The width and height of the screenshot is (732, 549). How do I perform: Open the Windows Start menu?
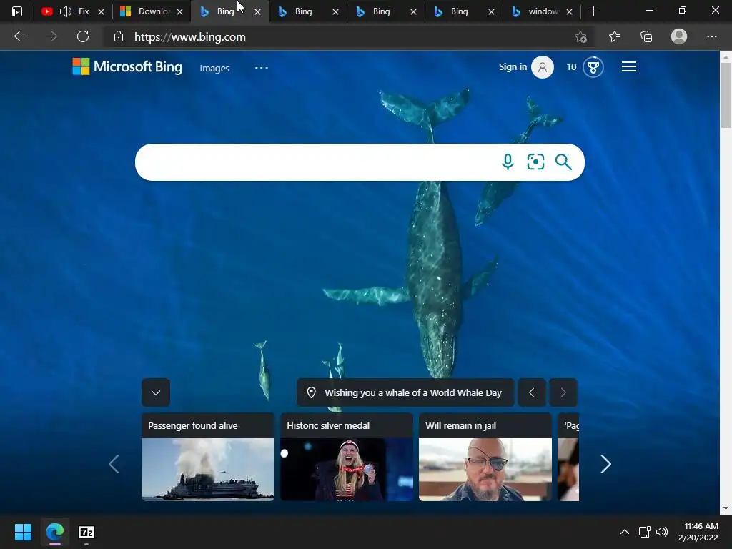tap(23, 532)
